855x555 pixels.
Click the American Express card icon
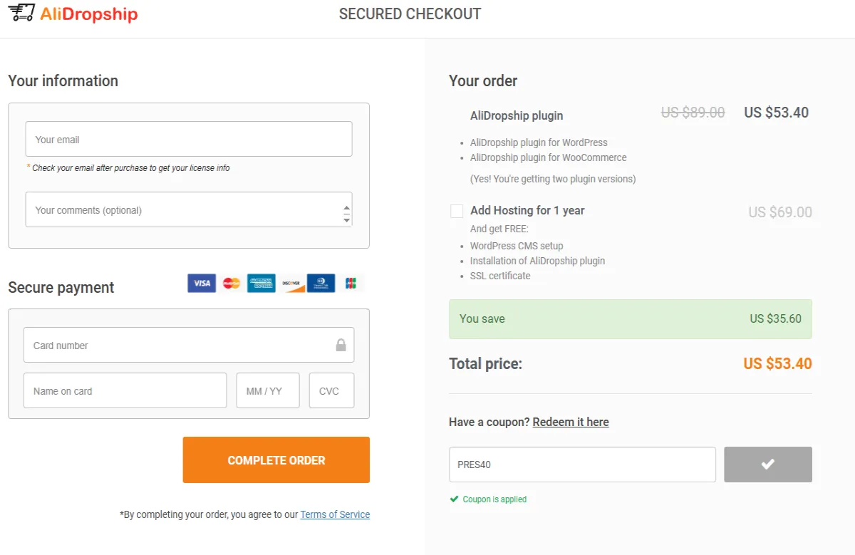point(261,283)
